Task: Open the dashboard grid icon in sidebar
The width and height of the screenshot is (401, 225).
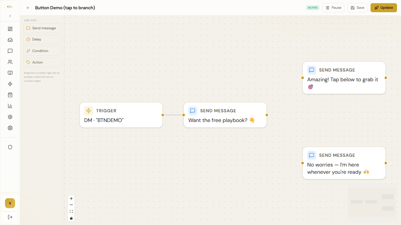Action: (10, 29)
